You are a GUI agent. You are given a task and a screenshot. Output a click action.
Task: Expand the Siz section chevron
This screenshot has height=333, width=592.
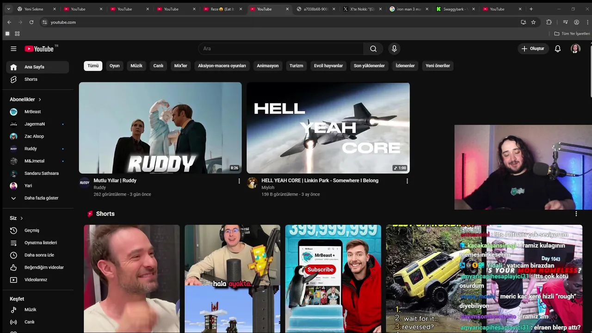pyautogui.click(x=21, y=218)
